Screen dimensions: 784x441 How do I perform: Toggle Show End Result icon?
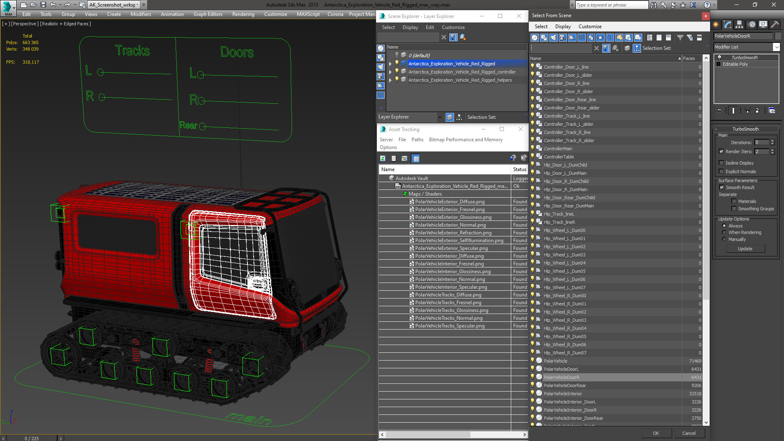[x=733, y=110]
